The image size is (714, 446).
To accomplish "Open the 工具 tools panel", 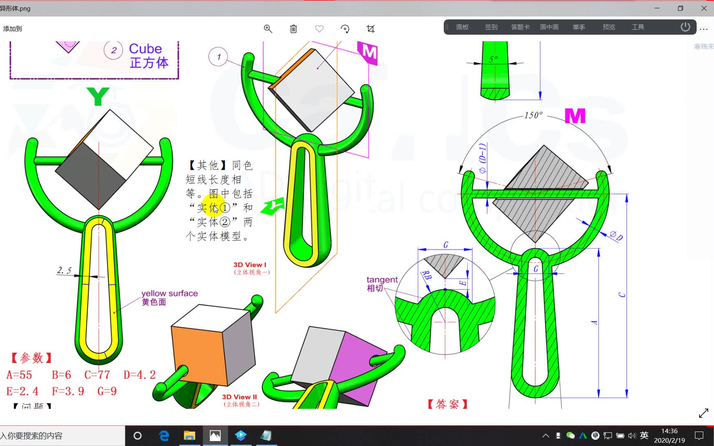I will (638, 27).
